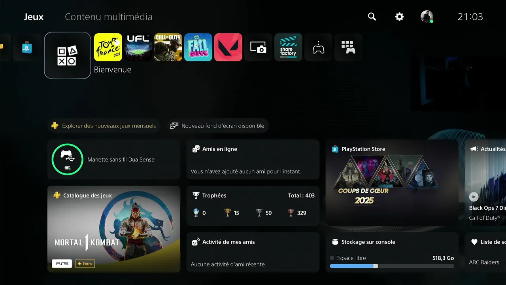Click Aucune activité d'ami récente text
506x285 pixels.
(228, 264)
